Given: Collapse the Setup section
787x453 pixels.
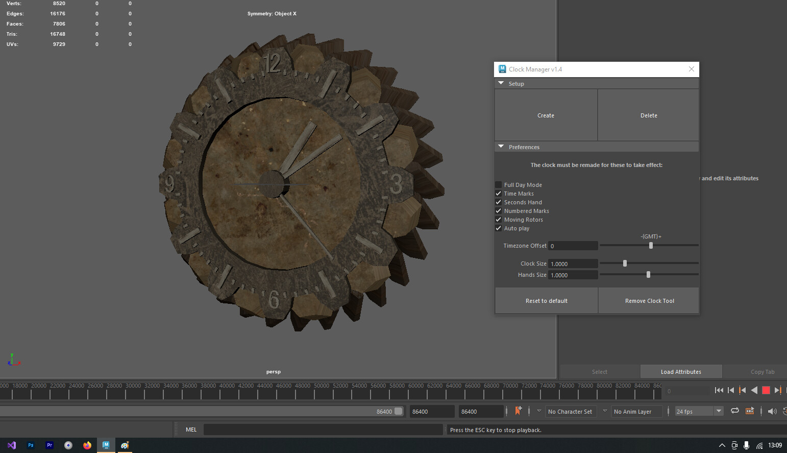Looking at the screenshot, I should tap(501, 83).
